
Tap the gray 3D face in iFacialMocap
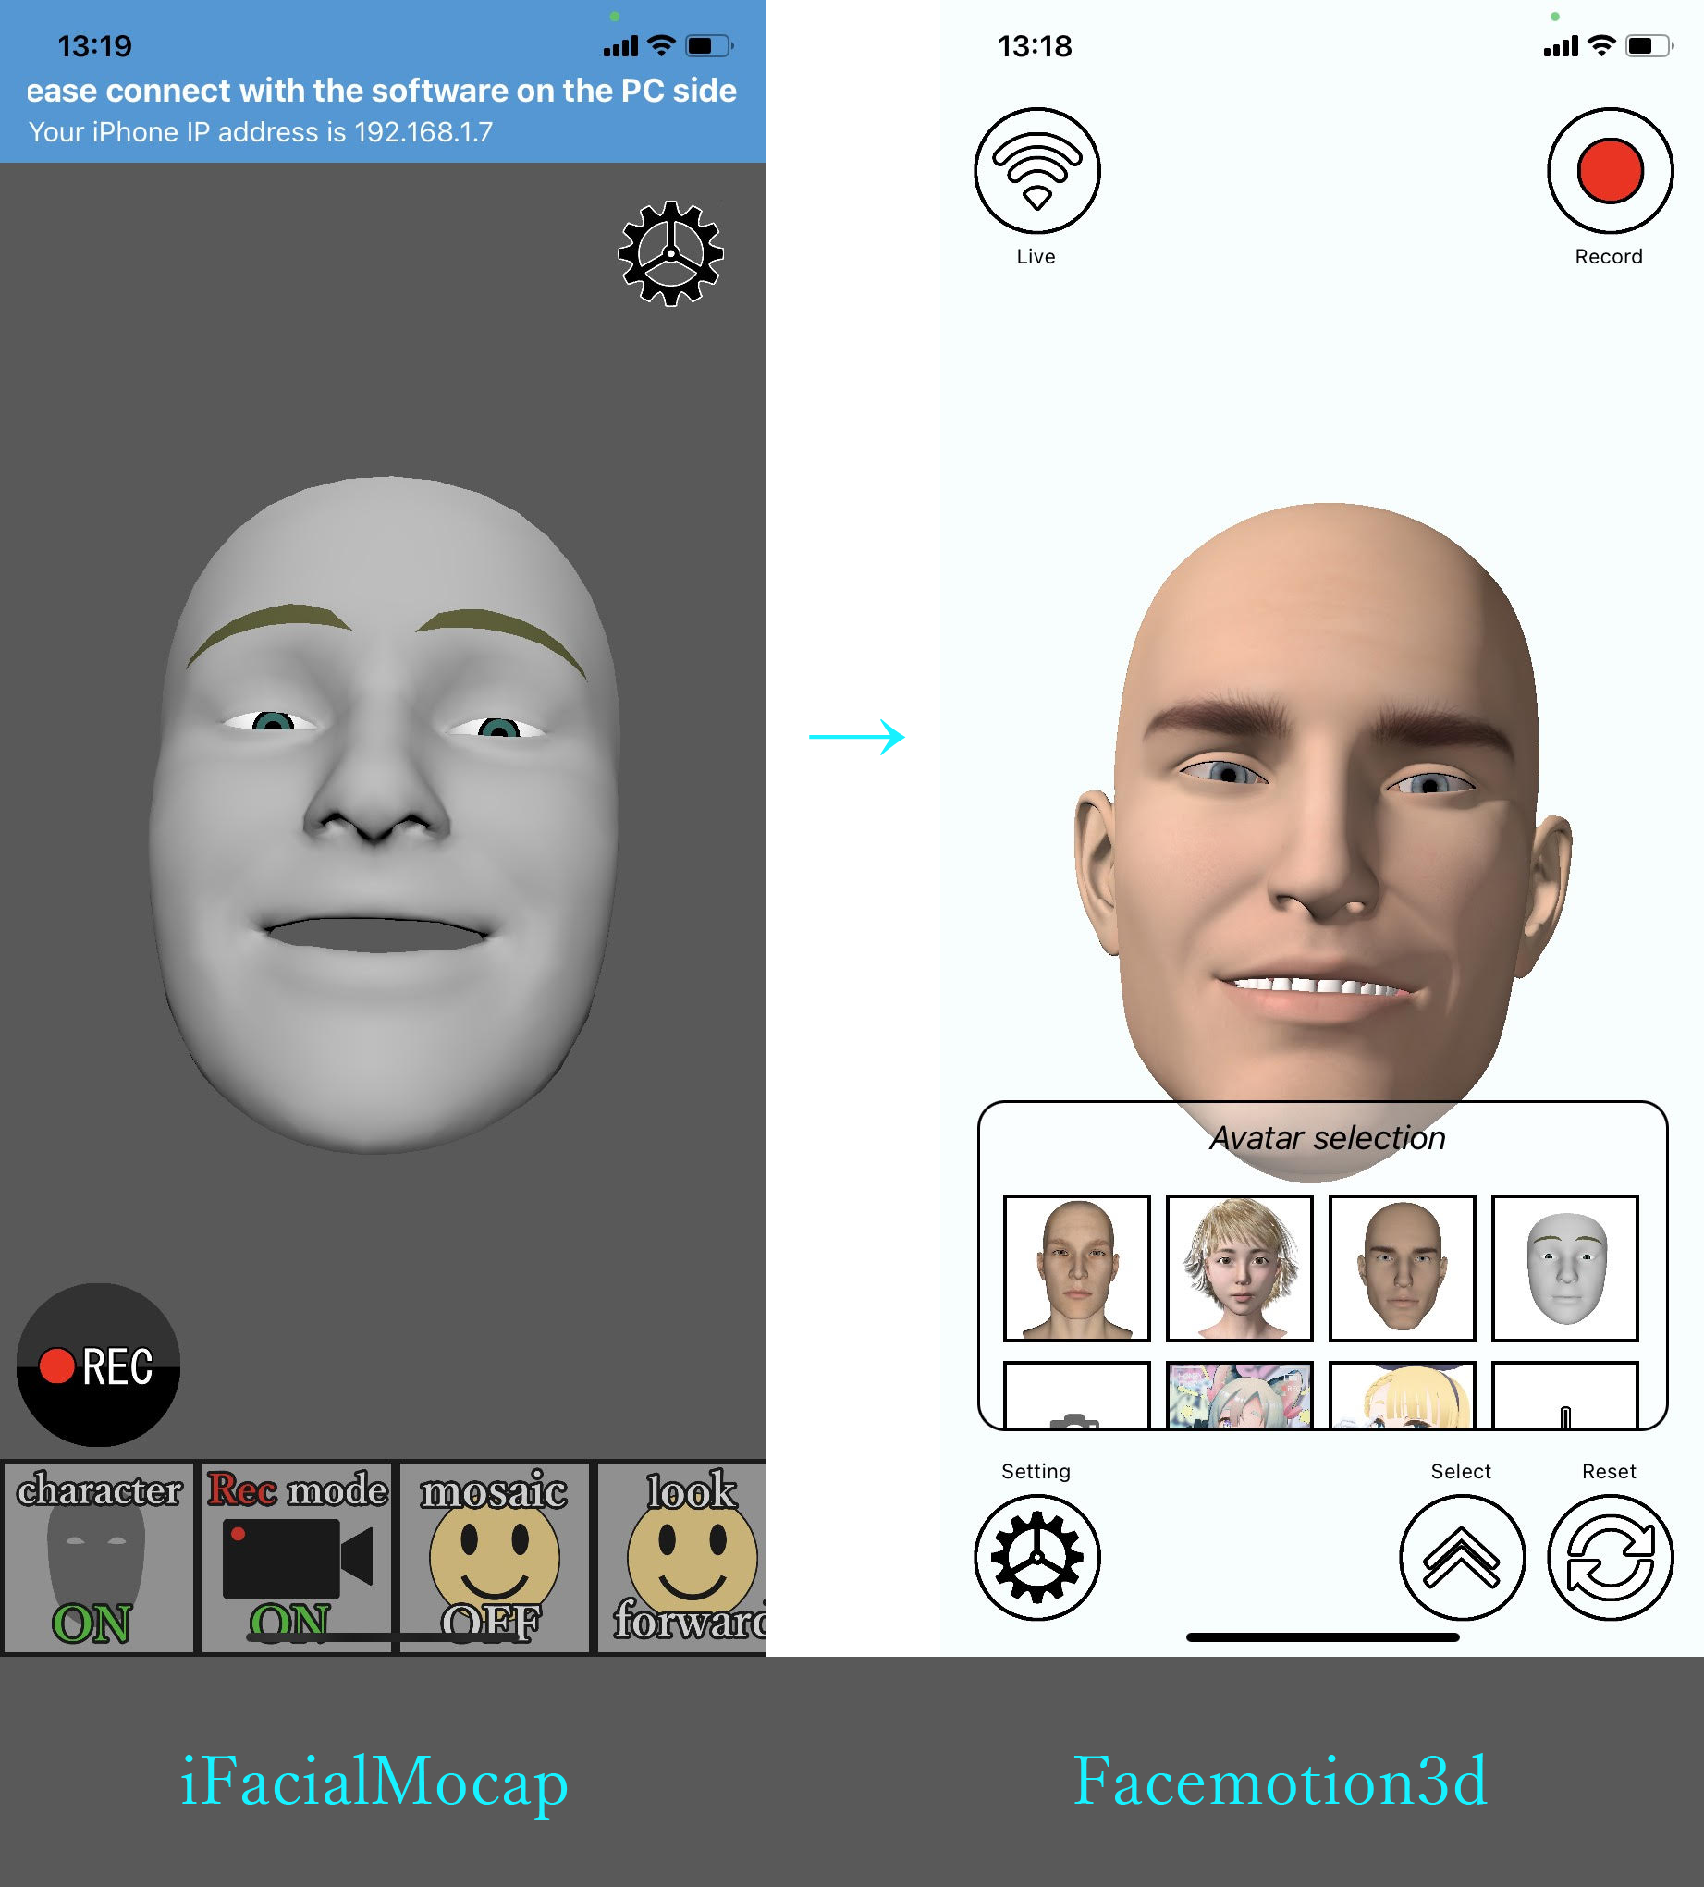tap(384, 815)
